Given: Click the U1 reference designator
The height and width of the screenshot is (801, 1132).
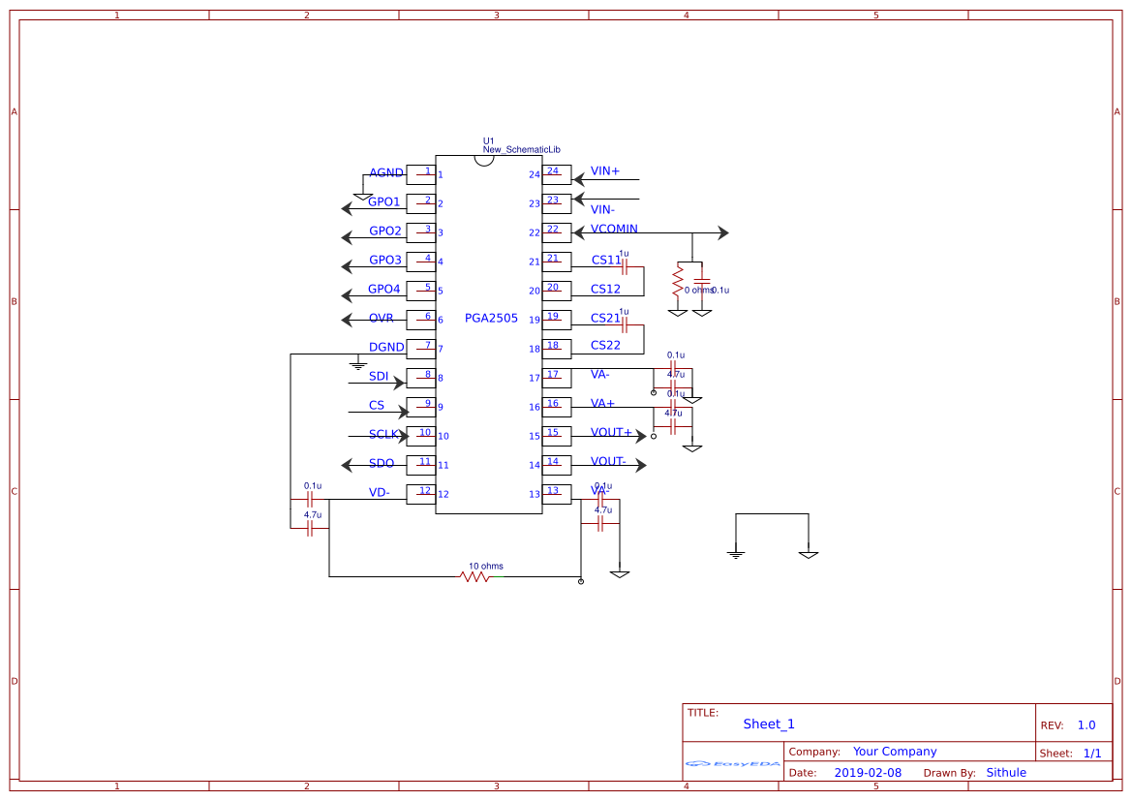Looking at the screenshot, I should point(488,139).
